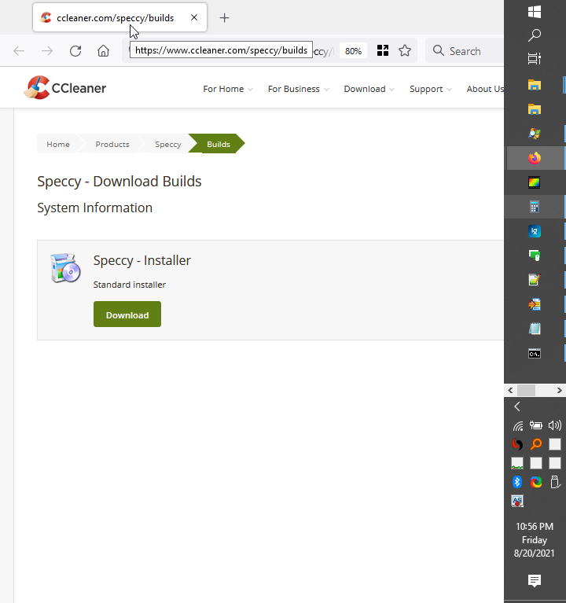The image size is (566, 603).
Task: Open the Notepad taskbar icon
Action: point(535,329)
